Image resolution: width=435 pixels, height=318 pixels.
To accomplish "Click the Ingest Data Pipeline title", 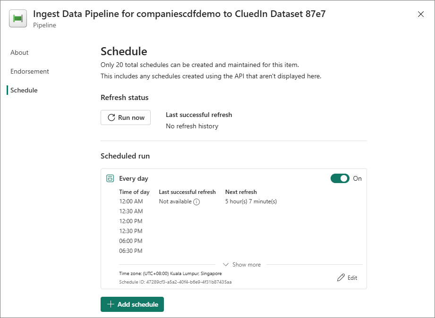I will click(179, 14).
